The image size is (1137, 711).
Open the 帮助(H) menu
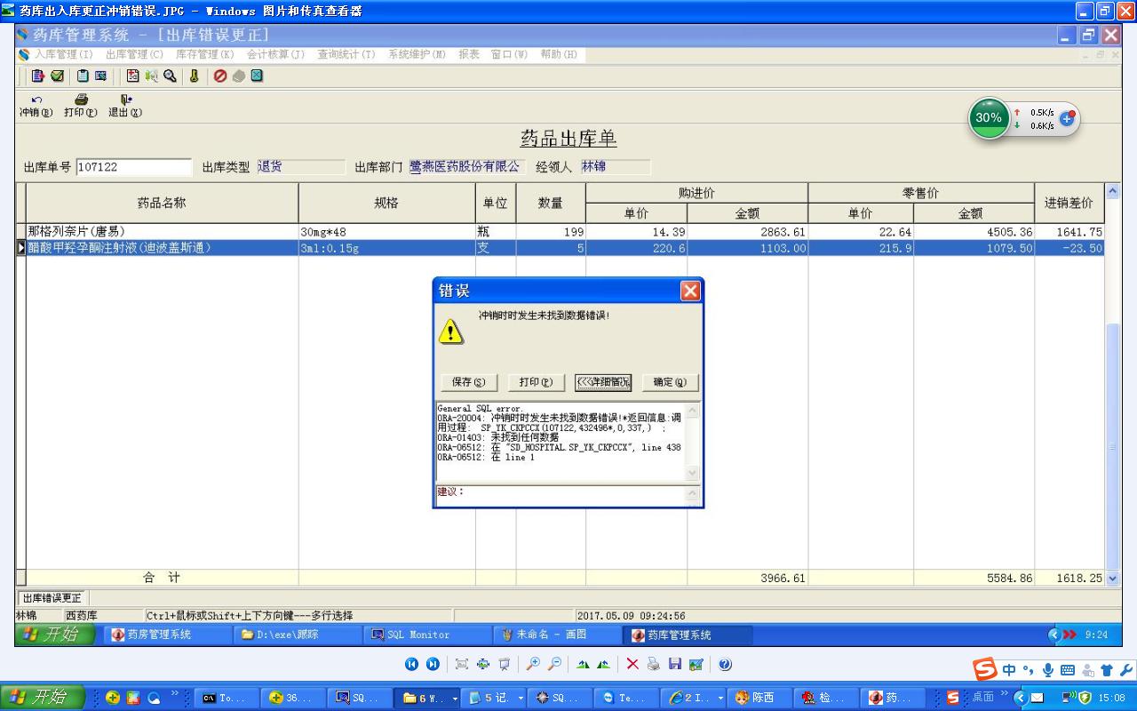coord(559,54)
